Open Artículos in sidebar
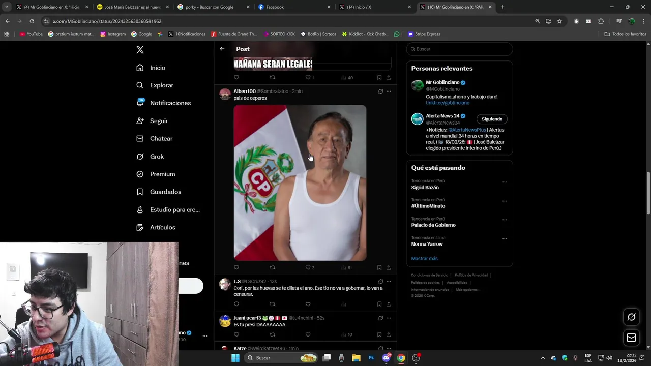The image size is (651, 366). [156, 227]
